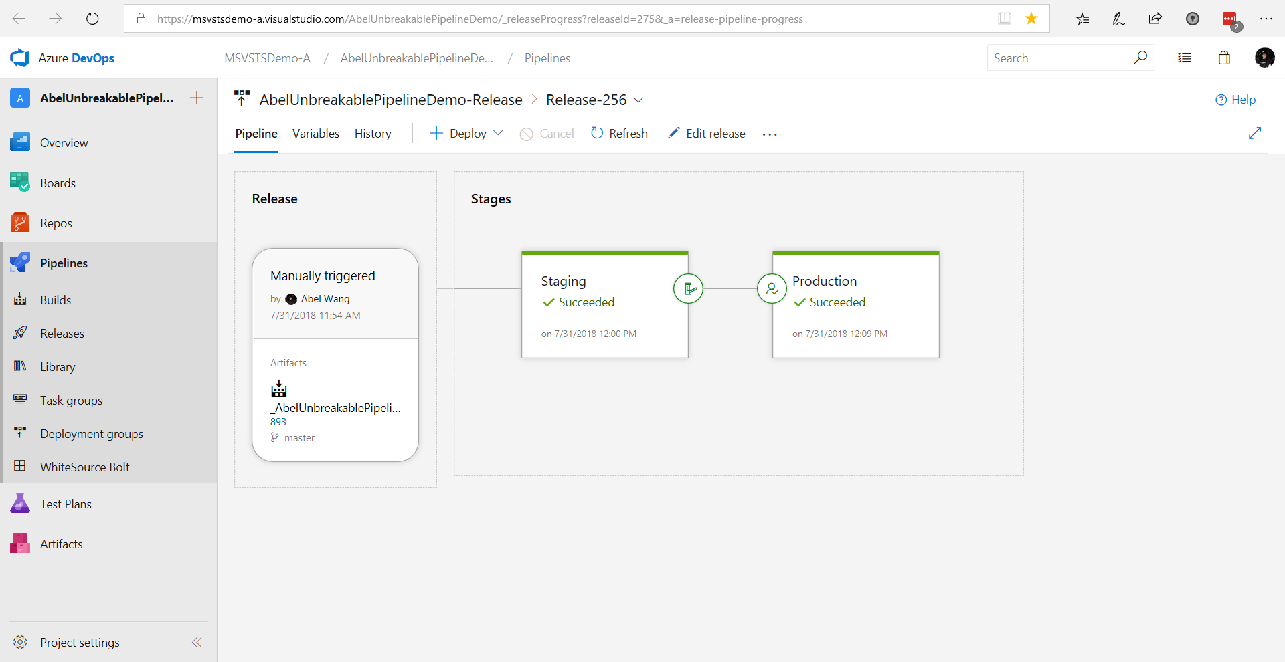
Task: Select the Production stage card
Action: point(856,305)
